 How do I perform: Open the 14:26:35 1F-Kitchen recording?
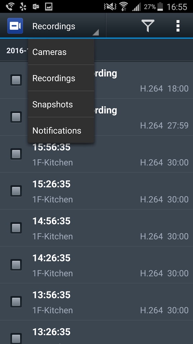tap(96, 265)
